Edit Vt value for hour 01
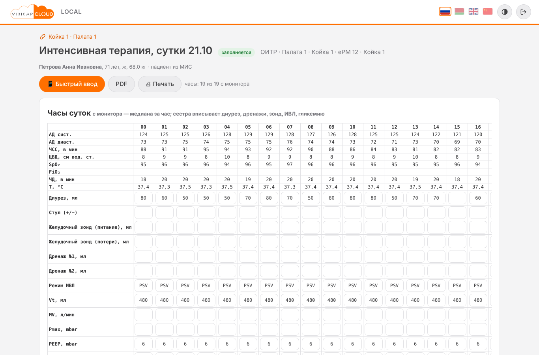 click(165, 300)
